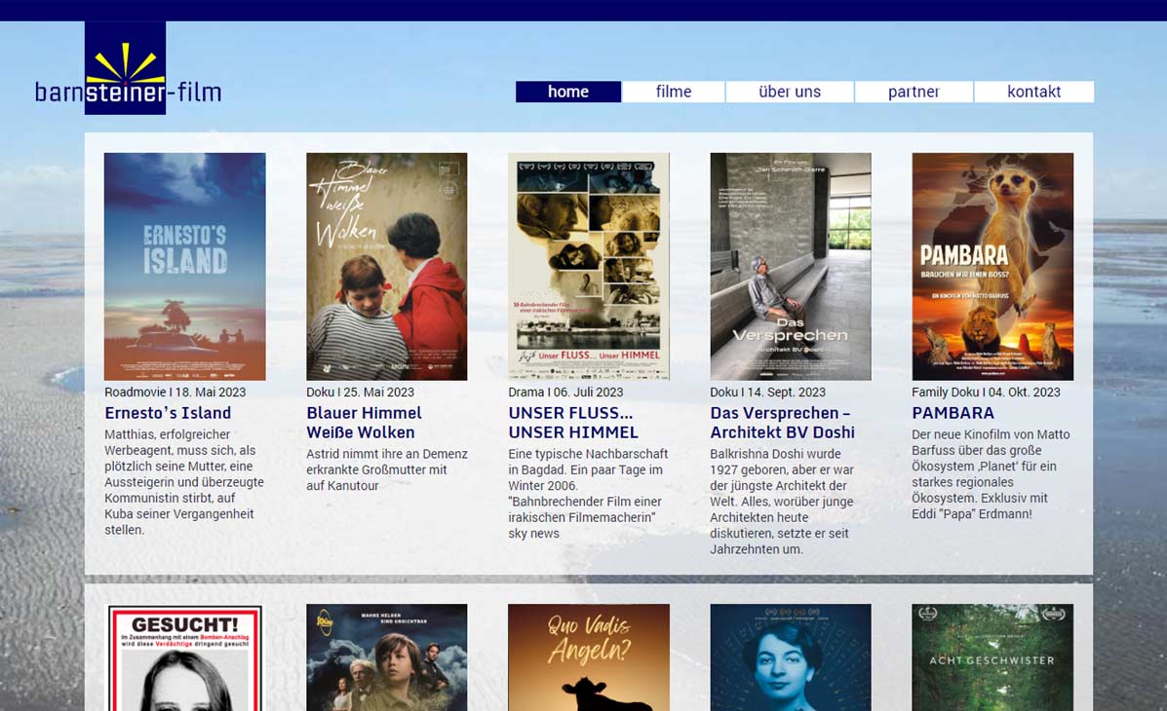Open the poster with boy and old man

click(387, 657)
